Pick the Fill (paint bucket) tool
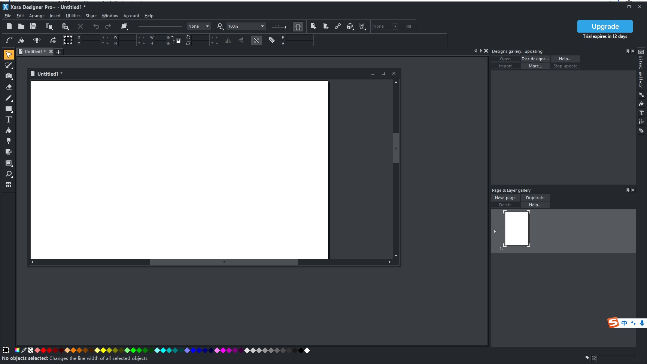Viewport: 647px width, 364px height. click(x=8, y=131)
